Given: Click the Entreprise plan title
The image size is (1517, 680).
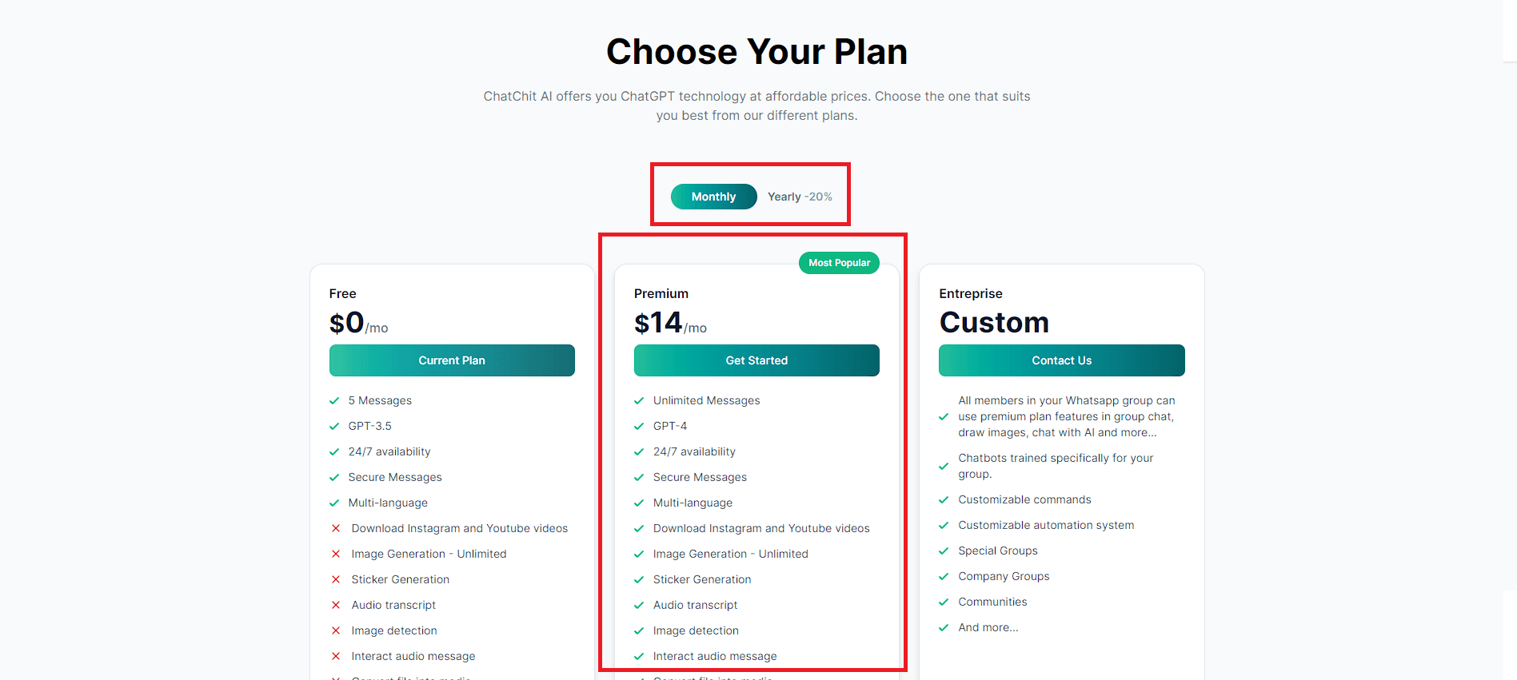Looking at the screenshot, I should [971, 293].
